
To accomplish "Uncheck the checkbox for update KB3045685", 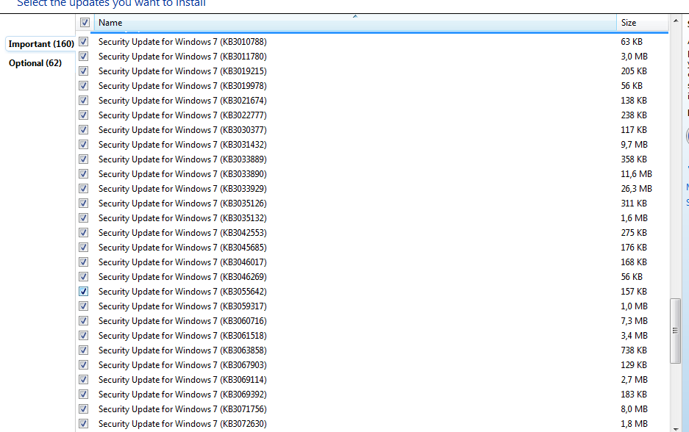I will coord(84,248).
